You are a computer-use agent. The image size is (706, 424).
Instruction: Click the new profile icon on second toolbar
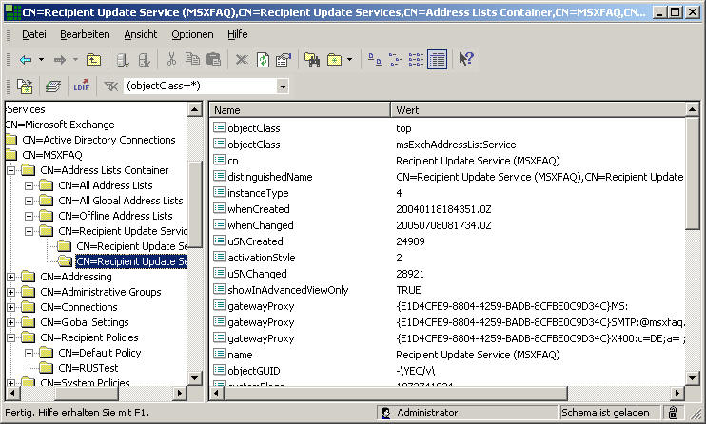(x=25, y=86)
